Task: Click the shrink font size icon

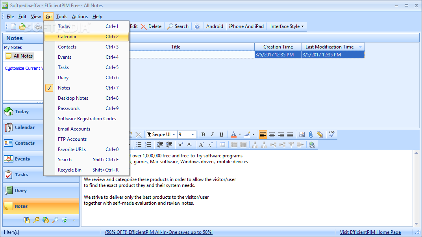Action: (x=211, y=145)
